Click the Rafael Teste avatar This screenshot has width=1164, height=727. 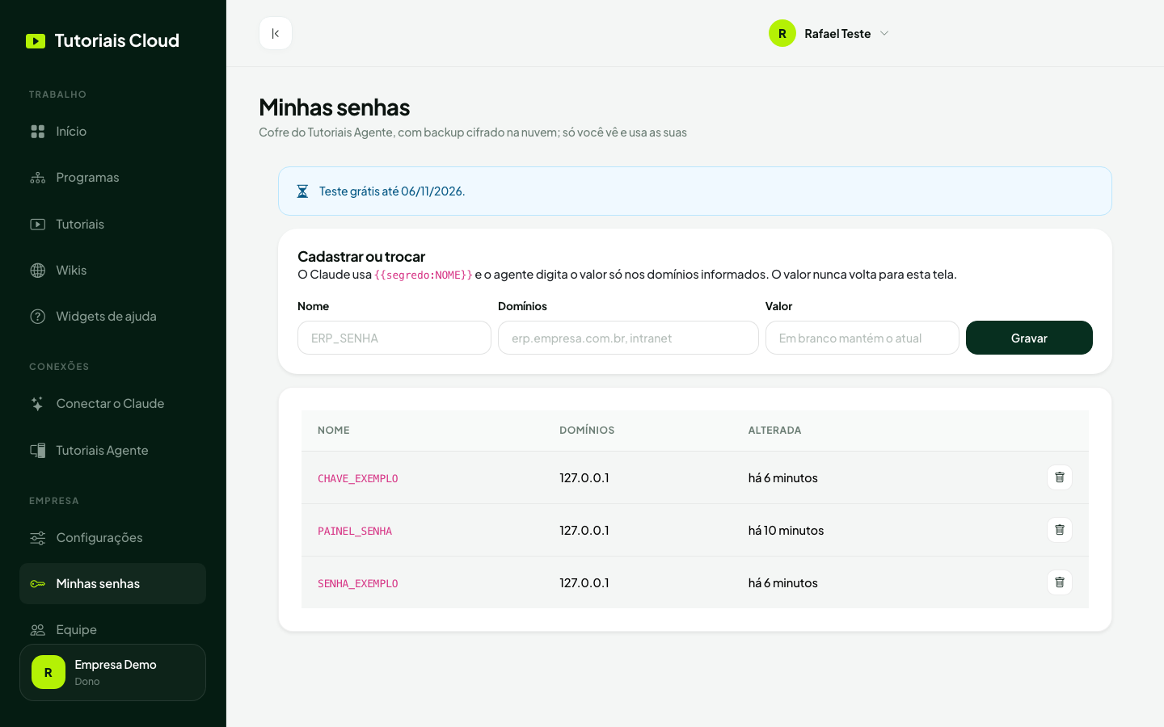tap(782, 33)
